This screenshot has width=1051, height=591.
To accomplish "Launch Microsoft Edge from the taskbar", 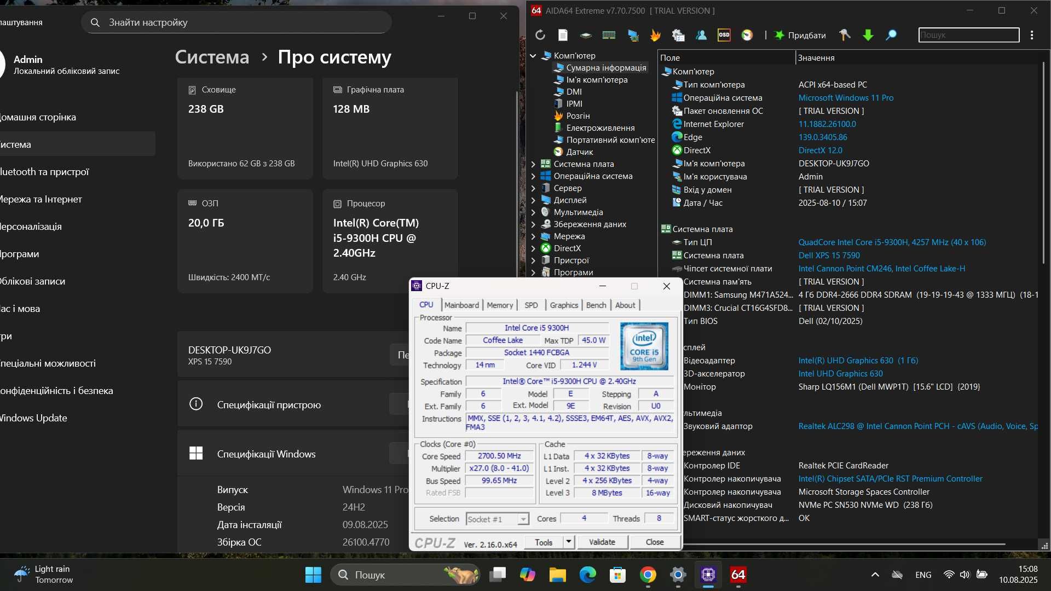I will point(588,575).
